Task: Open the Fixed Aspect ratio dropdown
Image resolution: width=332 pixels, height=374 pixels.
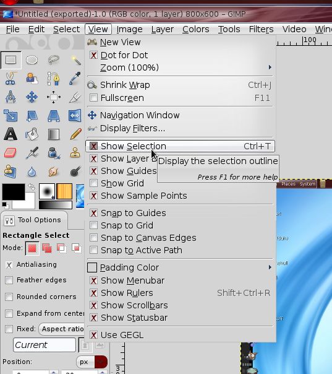Action: pos(61,329)
